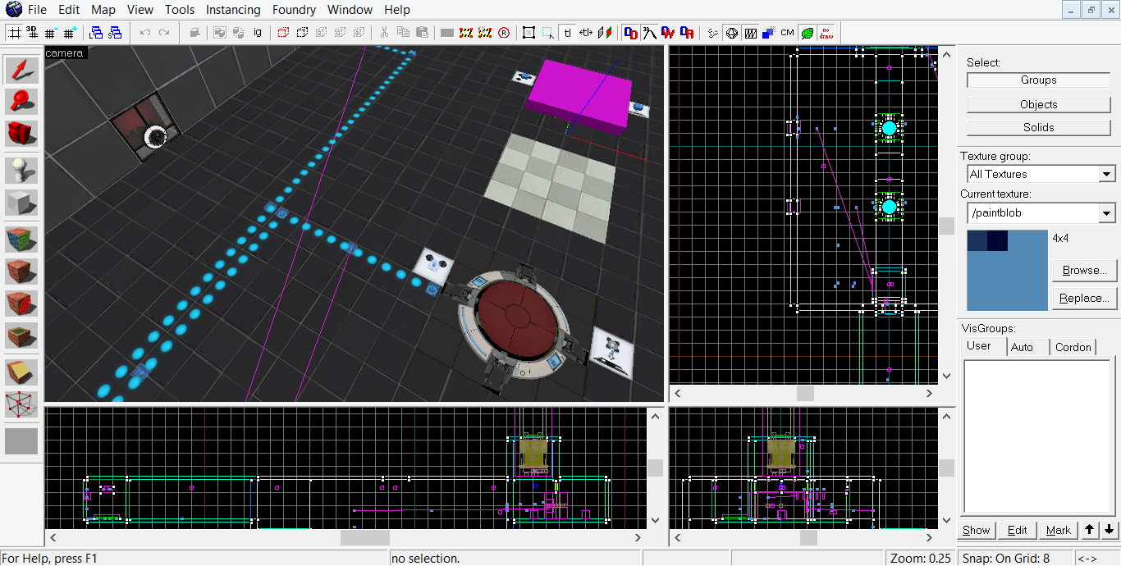Open the Foundry menu
Image resolution: width=1121 pixels, height=566 pixels.
(294, 10)
